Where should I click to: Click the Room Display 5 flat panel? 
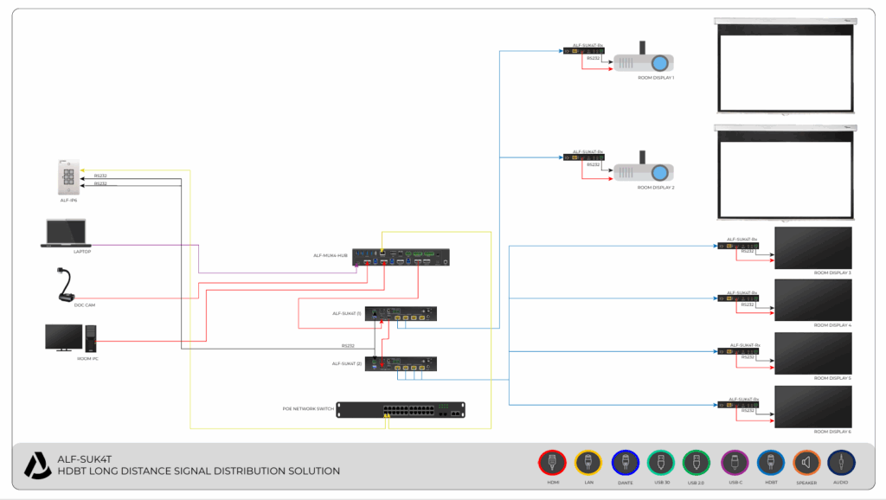click(813, 354)
